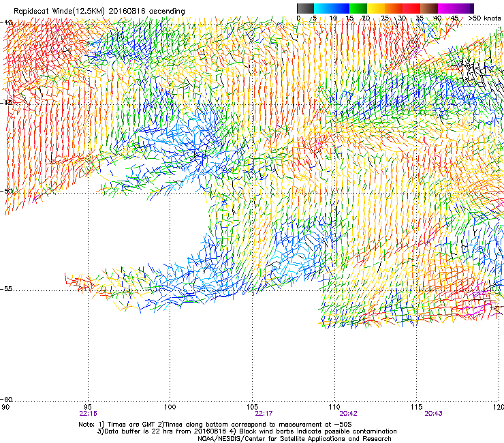Click the '-55' latitude axis label

(x=6, y=288)
